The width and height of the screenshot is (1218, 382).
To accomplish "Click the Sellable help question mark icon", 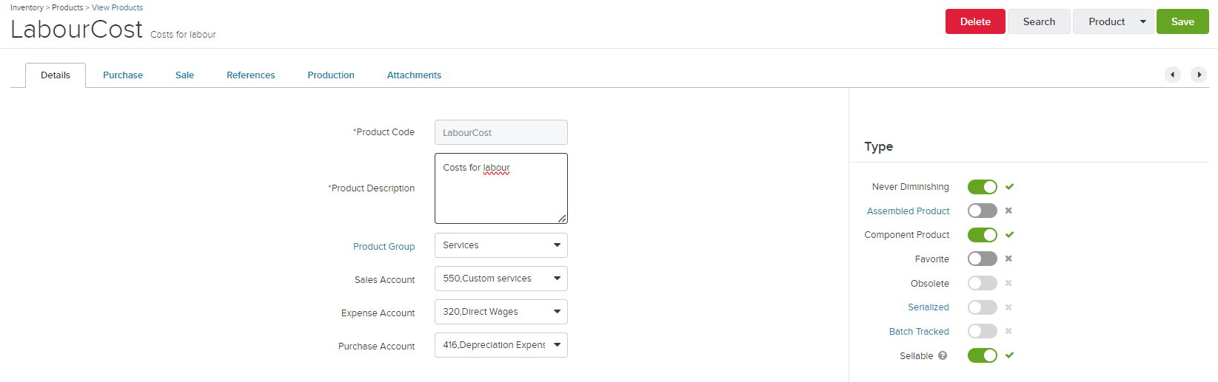I will (x=943, y=355).
